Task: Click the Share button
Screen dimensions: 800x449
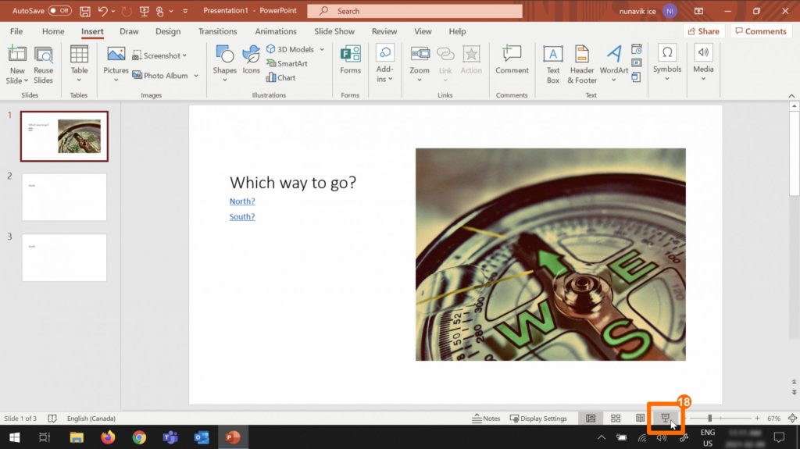Action: click(x=702, y=31)
